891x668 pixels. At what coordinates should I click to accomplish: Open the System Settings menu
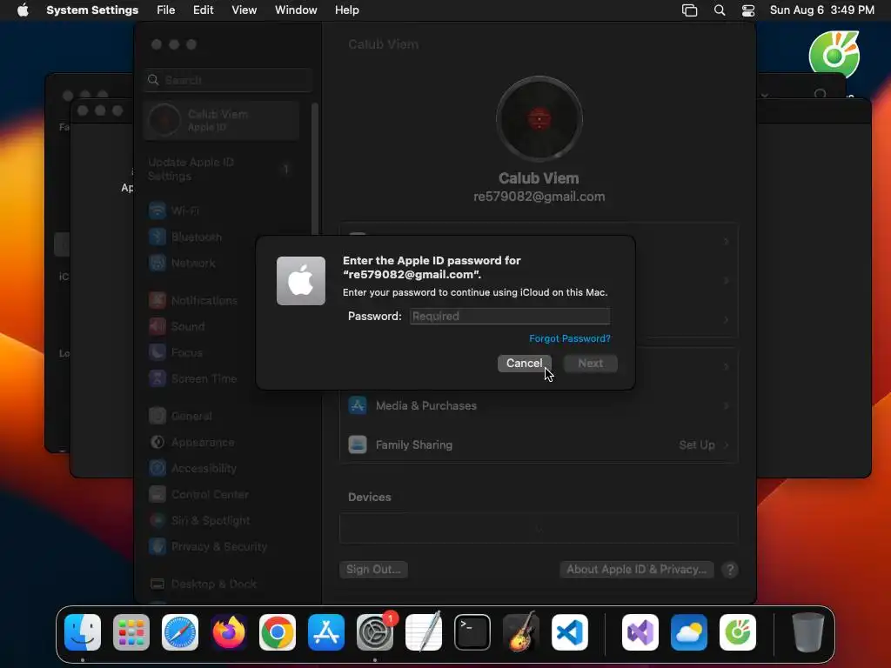92,10
